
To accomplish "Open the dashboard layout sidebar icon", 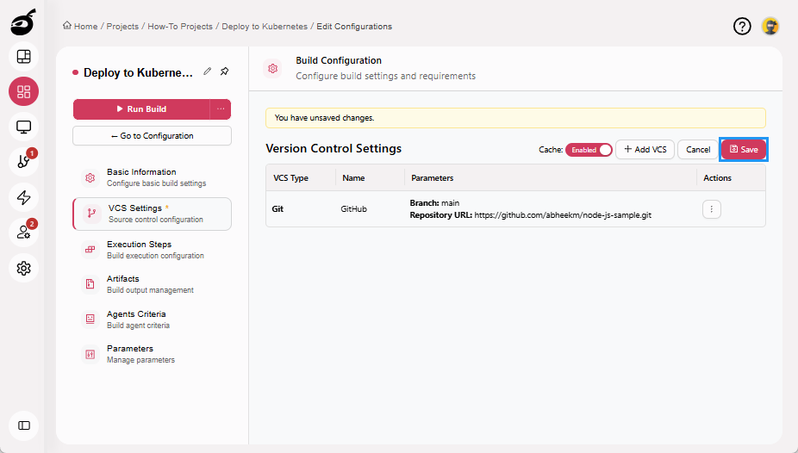I will tap(23, 57).
